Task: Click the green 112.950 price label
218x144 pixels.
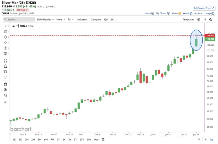Action: coord(210,39)
